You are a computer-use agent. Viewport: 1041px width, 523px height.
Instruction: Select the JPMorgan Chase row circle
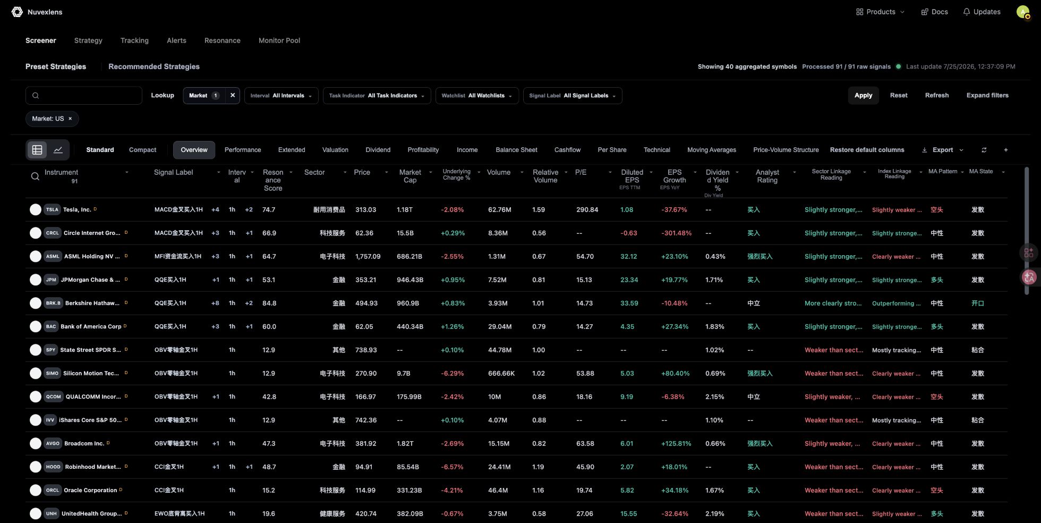[x=36, y=280]
